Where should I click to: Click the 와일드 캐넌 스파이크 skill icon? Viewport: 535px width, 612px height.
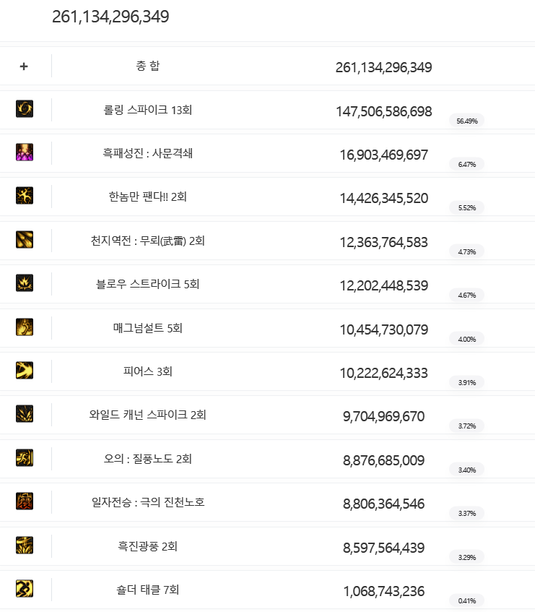pos(25,414)
